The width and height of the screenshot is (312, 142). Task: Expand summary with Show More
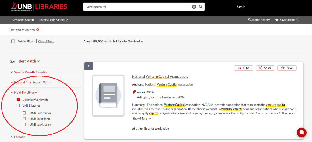142,118
